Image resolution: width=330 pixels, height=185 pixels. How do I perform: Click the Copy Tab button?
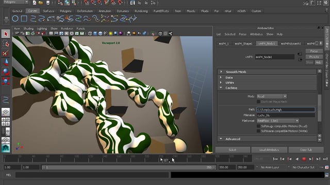[x=306, y=150]
